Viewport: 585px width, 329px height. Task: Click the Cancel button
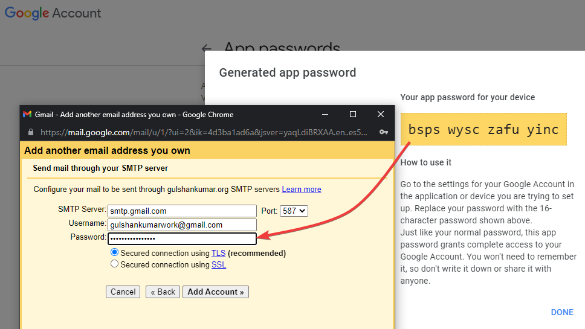123,292
